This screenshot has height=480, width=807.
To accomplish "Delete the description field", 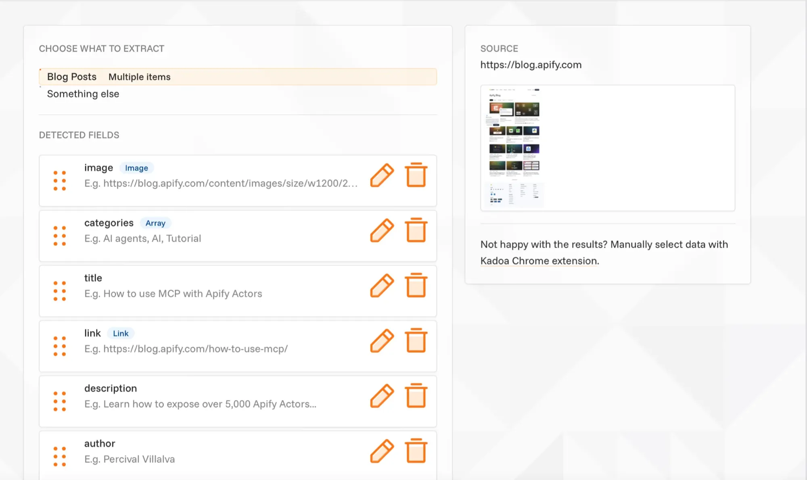I will tap(416, 395).
